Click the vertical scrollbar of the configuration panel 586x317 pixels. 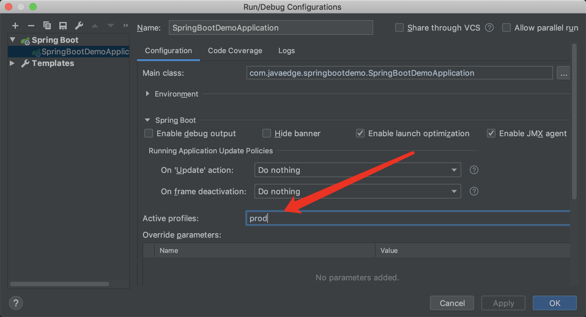[574, 122]
